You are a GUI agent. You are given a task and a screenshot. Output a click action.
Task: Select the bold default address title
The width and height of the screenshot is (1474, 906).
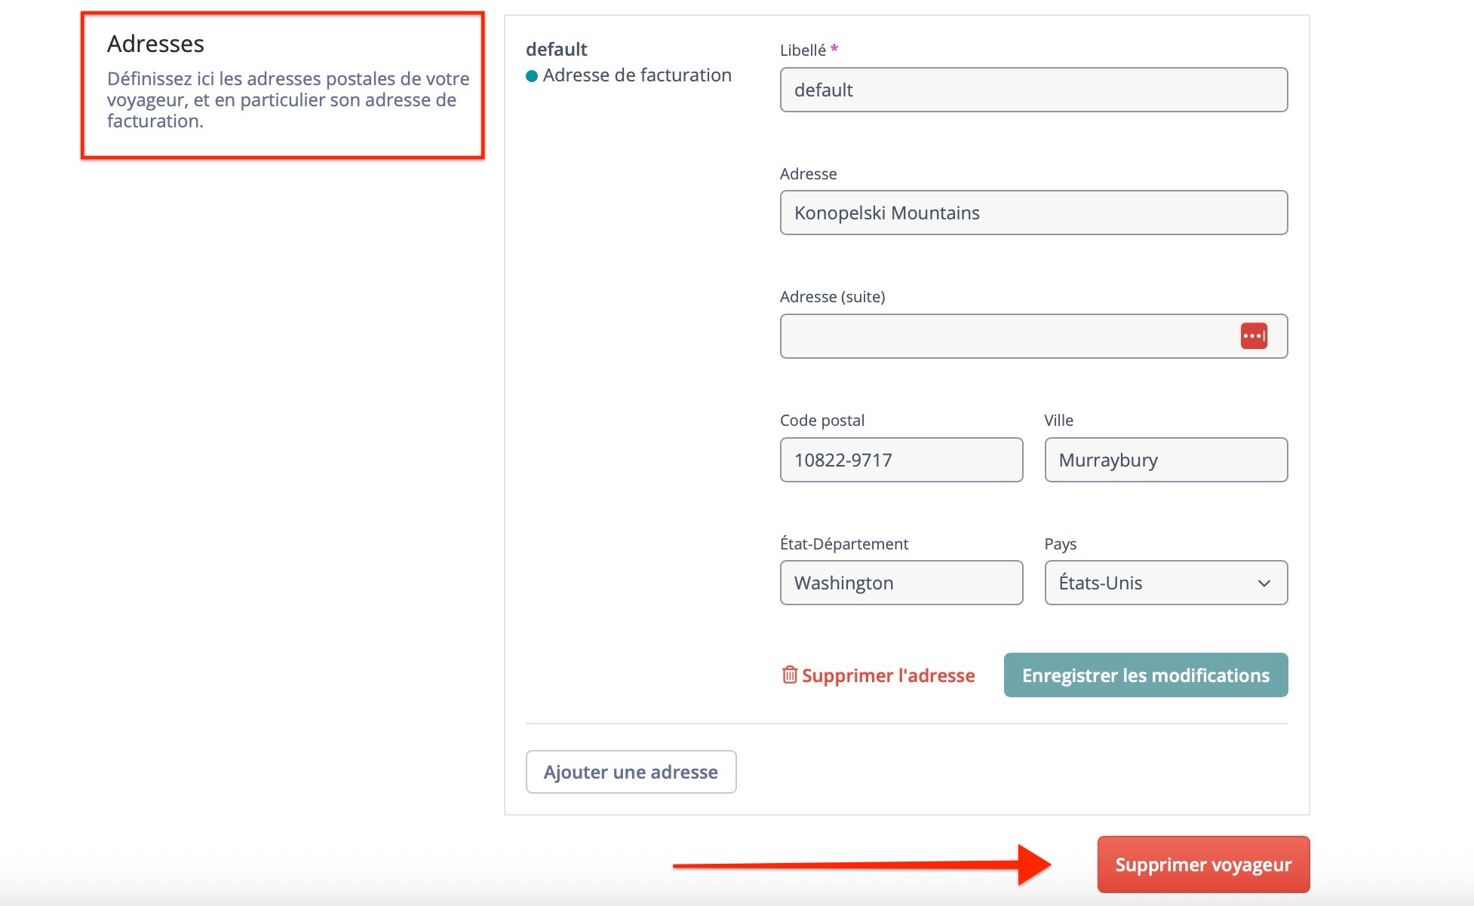pyautogui.click(x=557, y=50)
